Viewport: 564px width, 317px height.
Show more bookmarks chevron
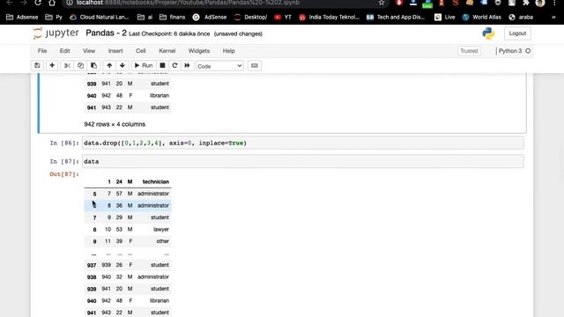[553, 18]
